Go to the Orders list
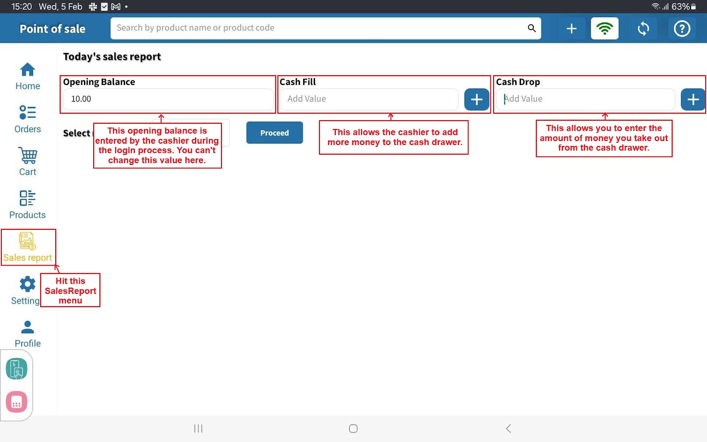 coord(27,119)
